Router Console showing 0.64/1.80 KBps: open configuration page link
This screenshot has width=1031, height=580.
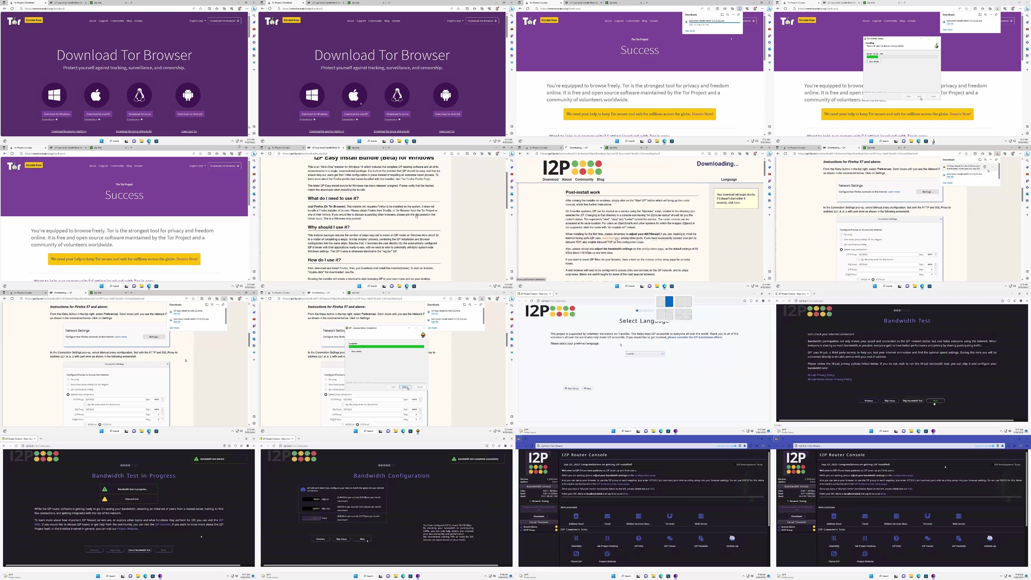coord(645,475)
